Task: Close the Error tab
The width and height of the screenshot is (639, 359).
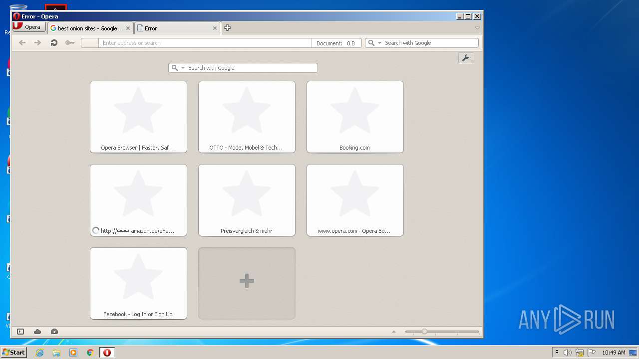Action: [x=215, y=28]
